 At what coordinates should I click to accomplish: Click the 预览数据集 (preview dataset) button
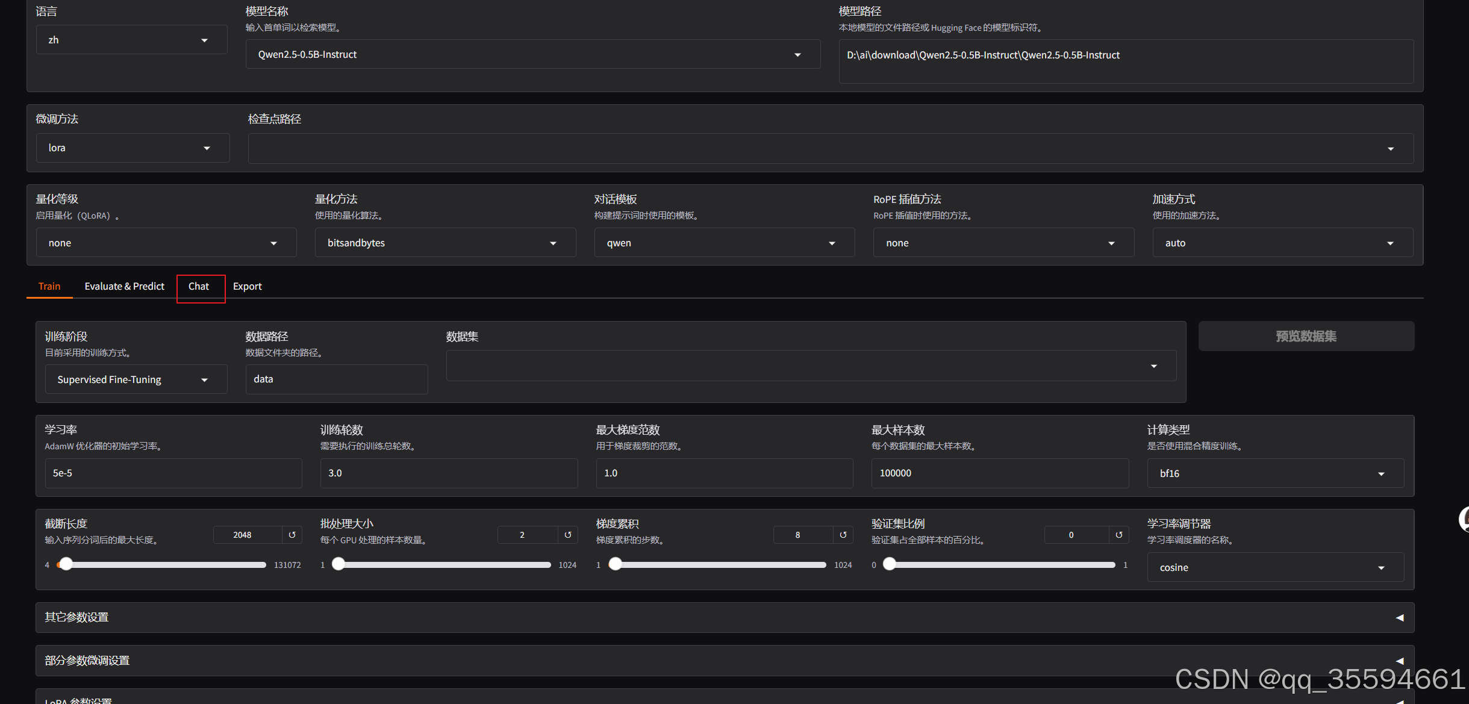click(x=1306, y=336)
